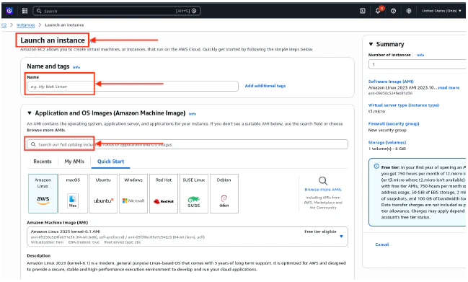Switch to the My AMIs tab
Screen dimensions: 468x282
74,162
